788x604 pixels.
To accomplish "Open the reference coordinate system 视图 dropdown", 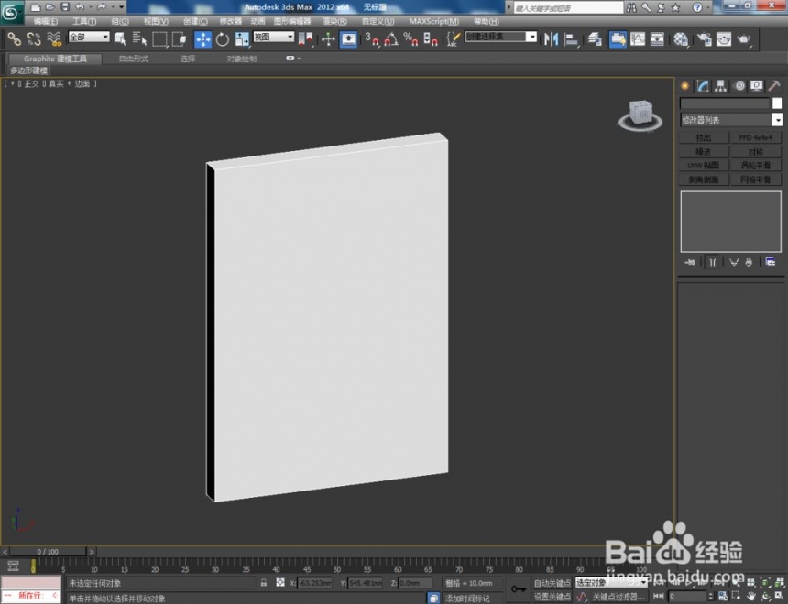I will [273, 37].
